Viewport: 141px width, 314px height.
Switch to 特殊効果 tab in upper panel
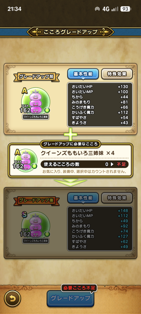click(x=117, y=74)
